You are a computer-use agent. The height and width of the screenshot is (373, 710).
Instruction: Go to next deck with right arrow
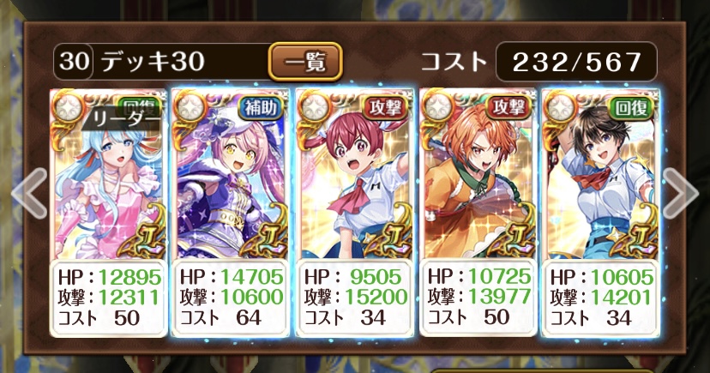tap(680, 194)
